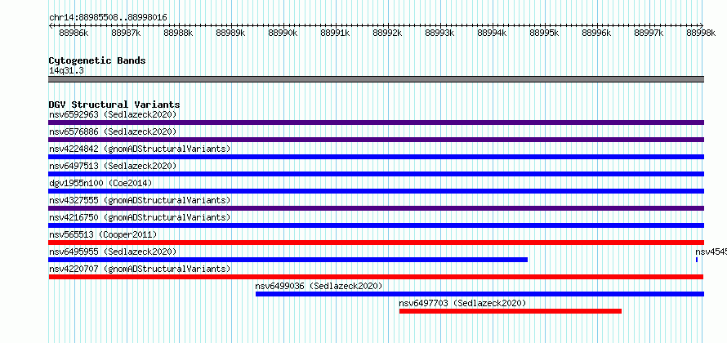Open the nsv6576886 (Sedlazeck2020) label
Image resolution: width=727 pixels, height=343 pixels.
113,131
